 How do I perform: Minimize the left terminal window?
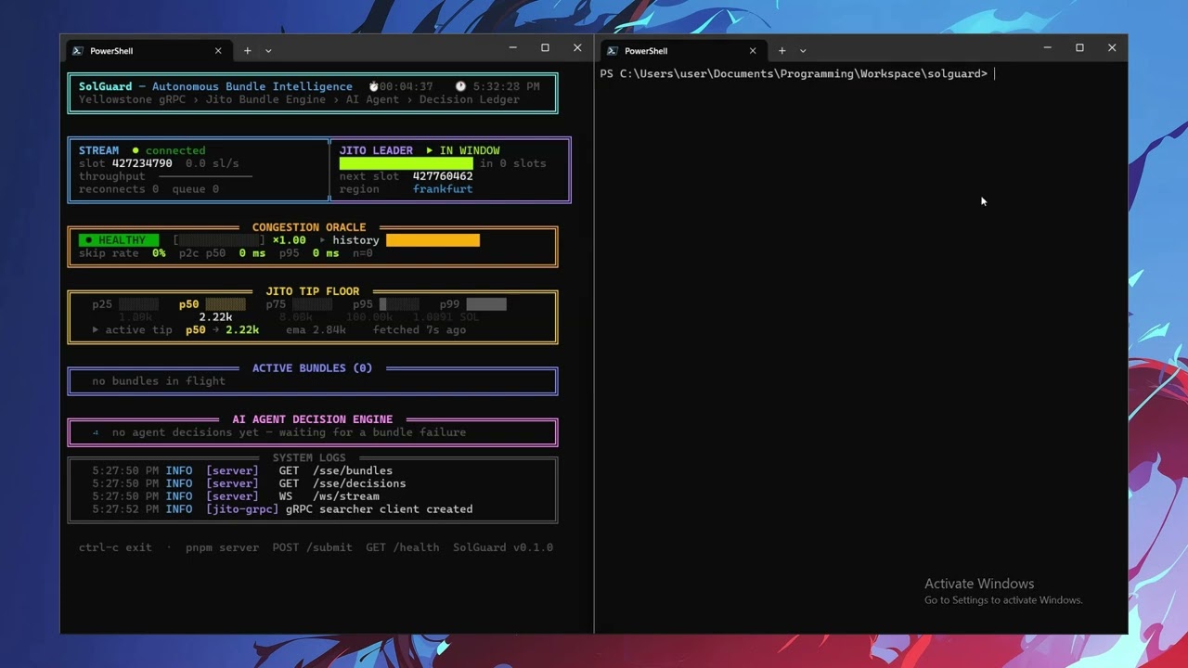(x=512, y=47)
